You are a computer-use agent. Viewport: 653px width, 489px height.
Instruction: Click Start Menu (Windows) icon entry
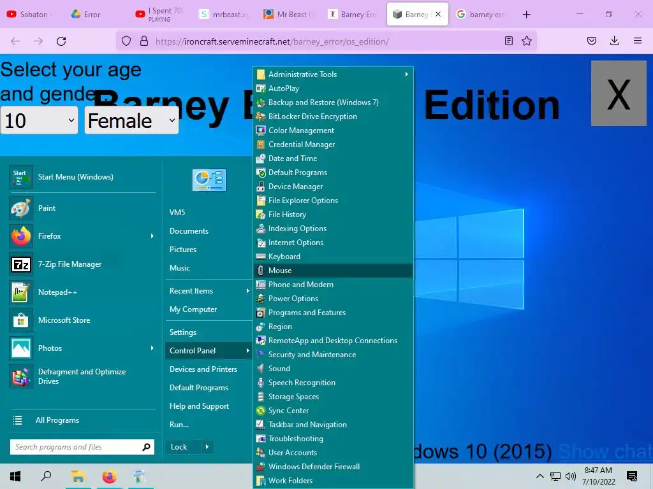[x=21, y=177]
